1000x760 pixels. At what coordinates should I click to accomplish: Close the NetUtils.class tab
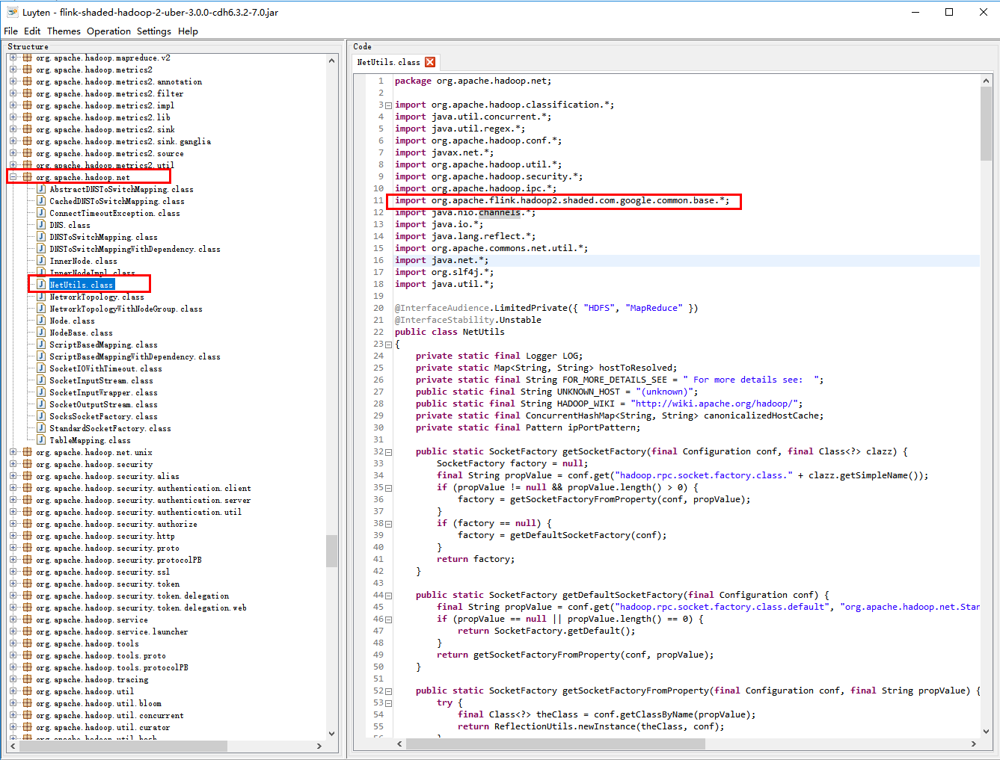pos(430,62)
